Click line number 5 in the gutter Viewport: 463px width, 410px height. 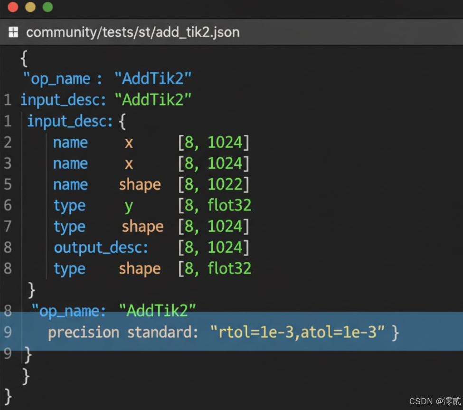click(x=8, y=184)
